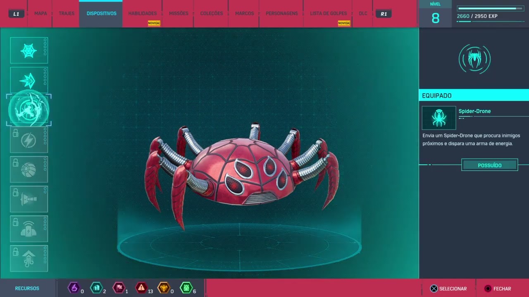Click the backpack token count 6
This screenshot has height=297, width=529.
tap(194, 291)
